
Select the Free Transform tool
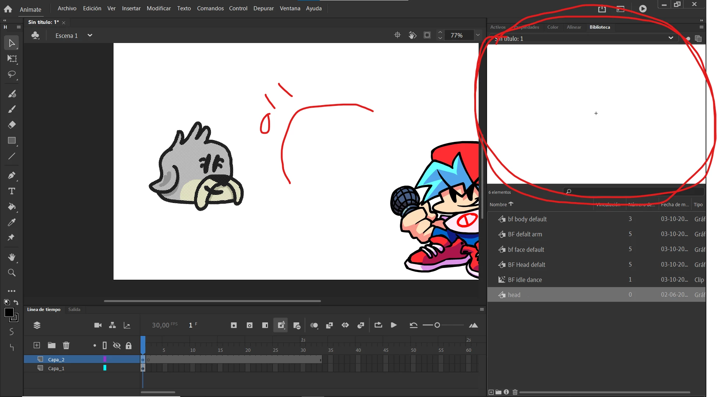click(x=12, y=59)
